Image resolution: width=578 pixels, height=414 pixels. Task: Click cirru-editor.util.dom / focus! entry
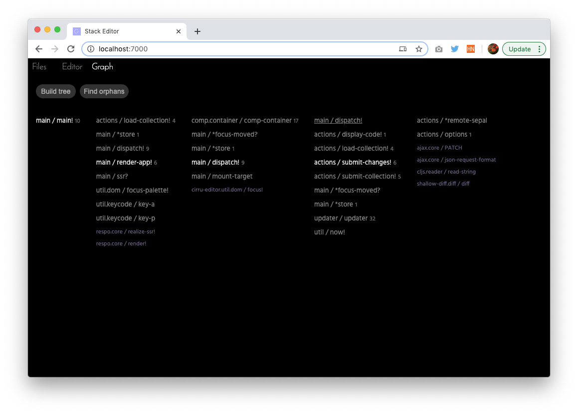(x=227, y=190)
